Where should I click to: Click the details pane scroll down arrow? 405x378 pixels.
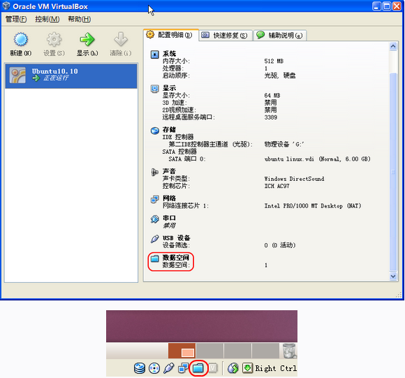point(393,276)
